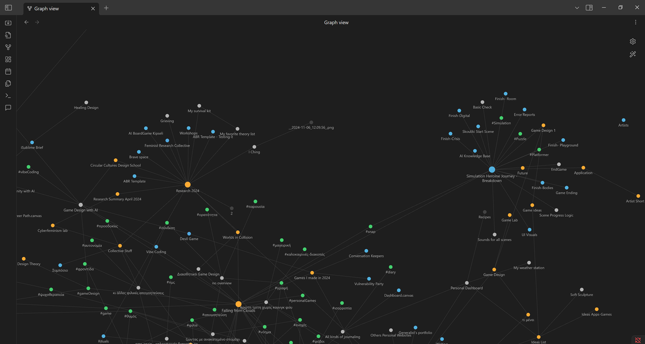This screenshot has height=344, width=645.
Task: Open graph settings with the gear icon
Action: pos(633,41)
